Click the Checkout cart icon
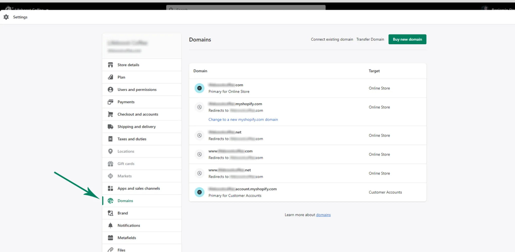The height and width of the screenshot is (252, 515). coord(110,114)
